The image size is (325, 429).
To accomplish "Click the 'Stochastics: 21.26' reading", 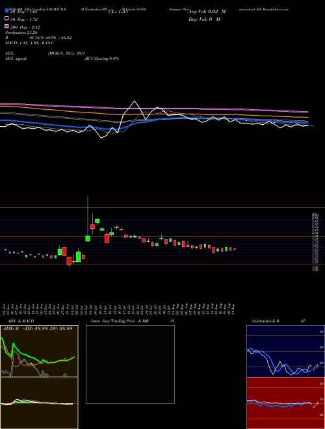I will (x=21, y=32).
